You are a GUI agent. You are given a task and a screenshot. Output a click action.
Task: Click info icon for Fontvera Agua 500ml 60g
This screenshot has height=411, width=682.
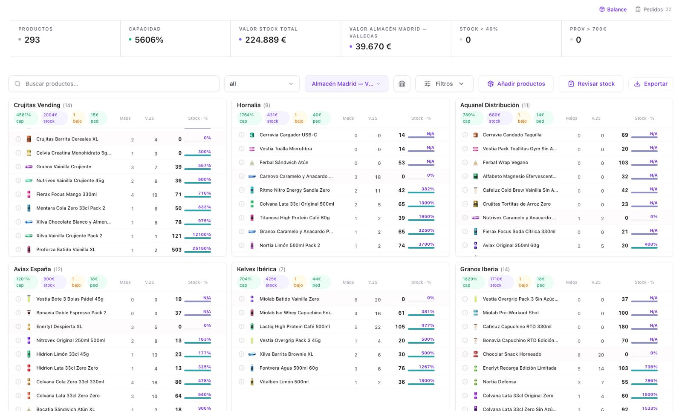point(242,368)
